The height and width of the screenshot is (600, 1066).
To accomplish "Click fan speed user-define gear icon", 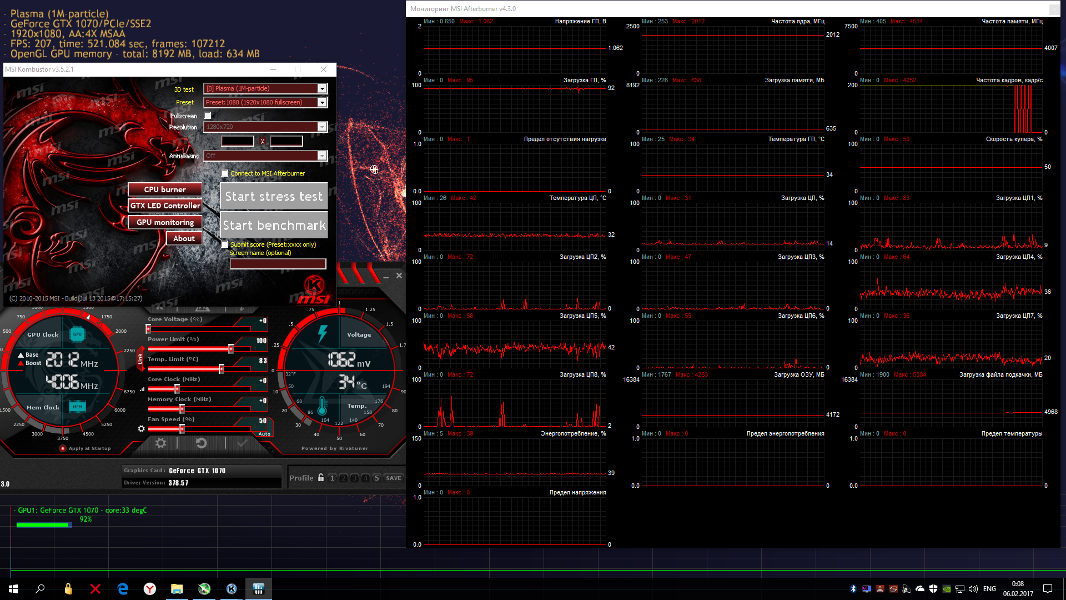I will point(141,428).
